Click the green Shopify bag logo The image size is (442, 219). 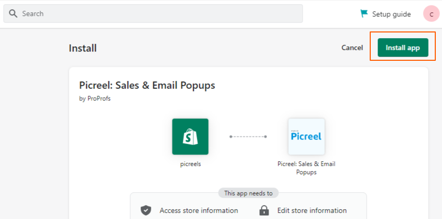pyautogui.click(x=190, y=137)
